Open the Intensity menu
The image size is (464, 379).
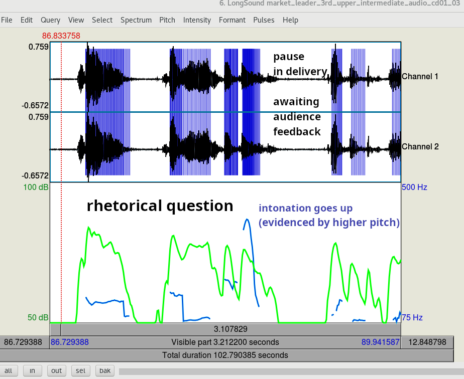pyautogui.click(x=197, y=20)
